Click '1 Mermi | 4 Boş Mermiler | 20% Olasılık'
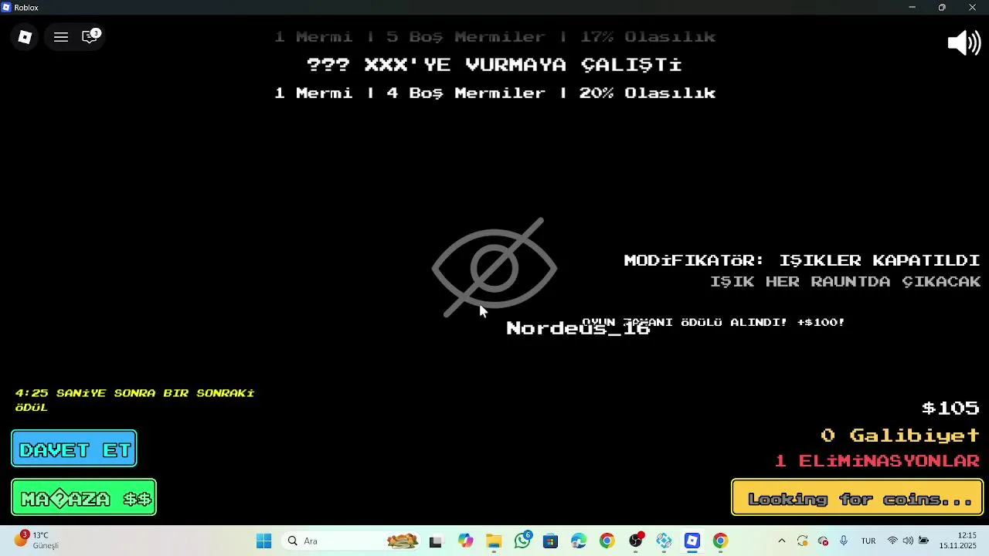 495,93
